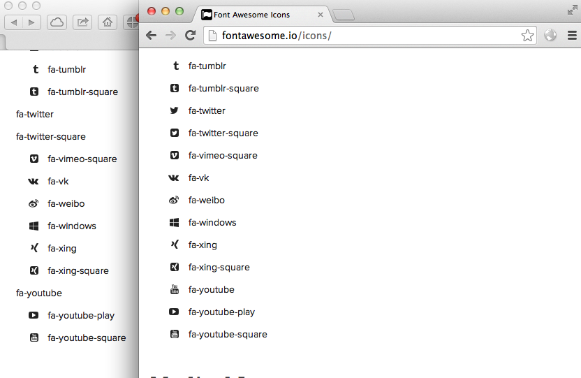The image size is (581, 378).
Task: Click the back arrow in the Safari toolbar
Action: pos(14,22)
